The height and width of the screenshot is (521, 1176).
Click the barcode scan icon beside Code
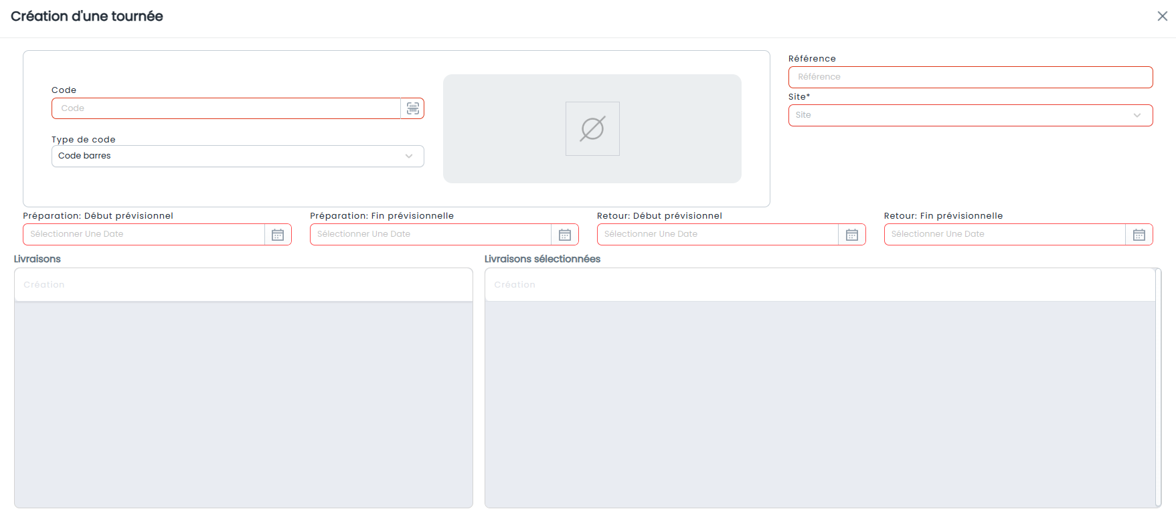pyautogui.click(x=413, y=108)
